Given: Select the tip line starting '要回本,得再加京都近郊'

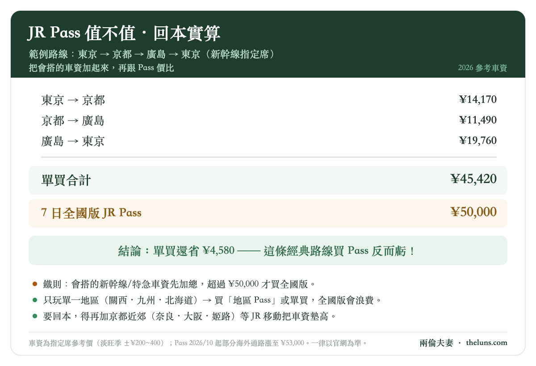Looking at the screenshot, I should click(189, 317).
